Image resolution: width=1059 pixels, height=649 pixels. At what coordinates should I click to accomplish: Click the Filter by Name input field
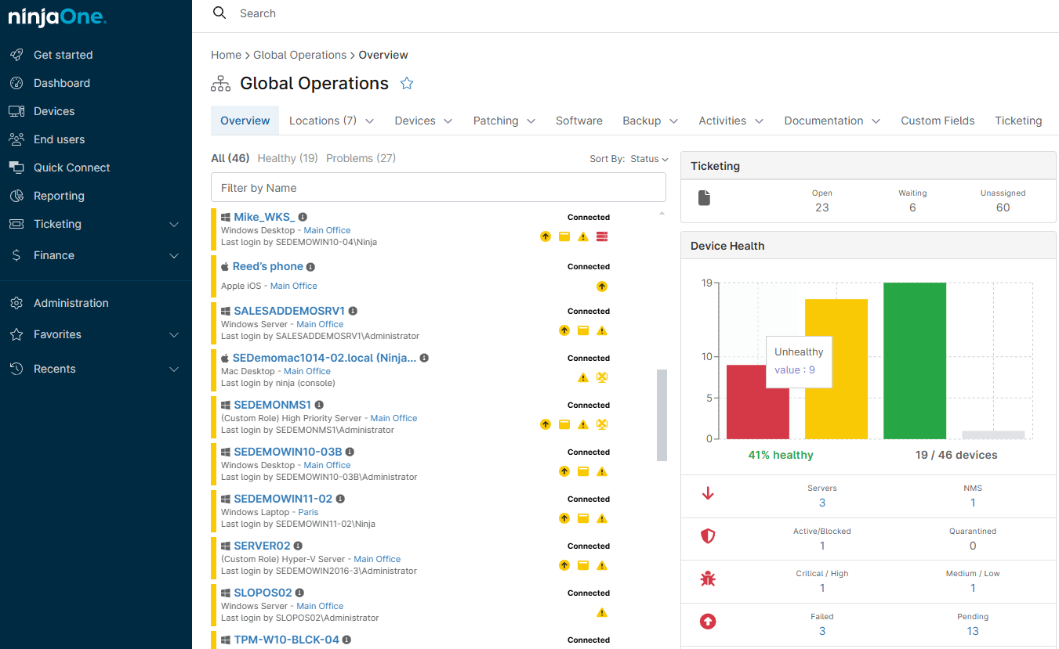(x=438, y=188)
